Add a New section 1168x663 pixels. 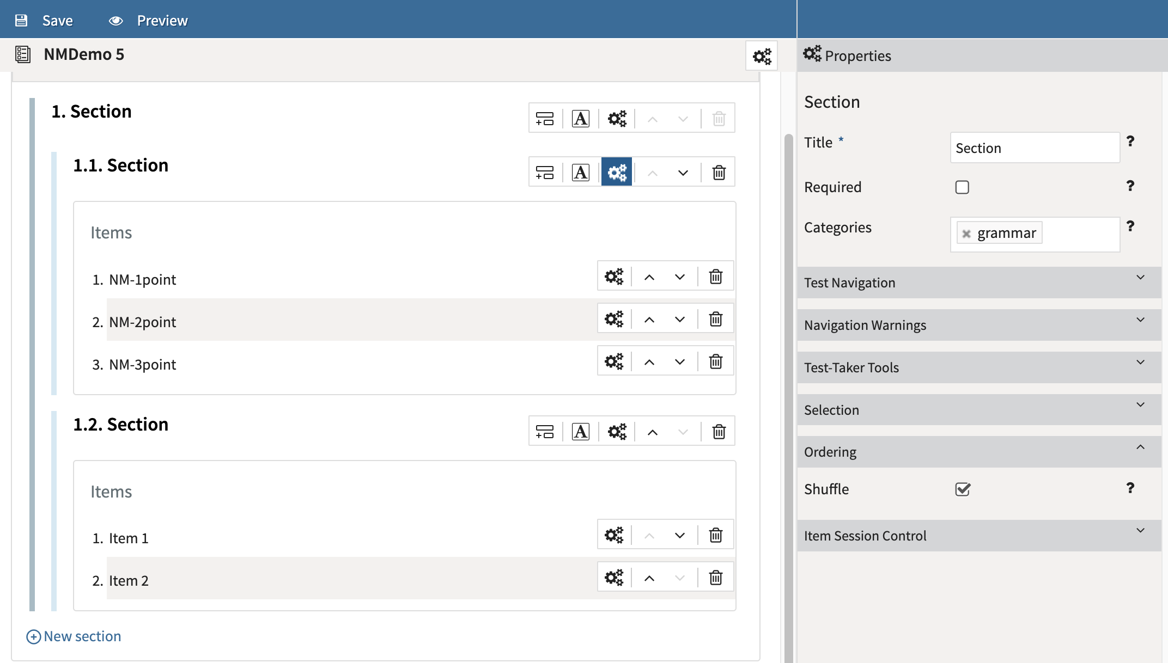(x=74, y=636)
